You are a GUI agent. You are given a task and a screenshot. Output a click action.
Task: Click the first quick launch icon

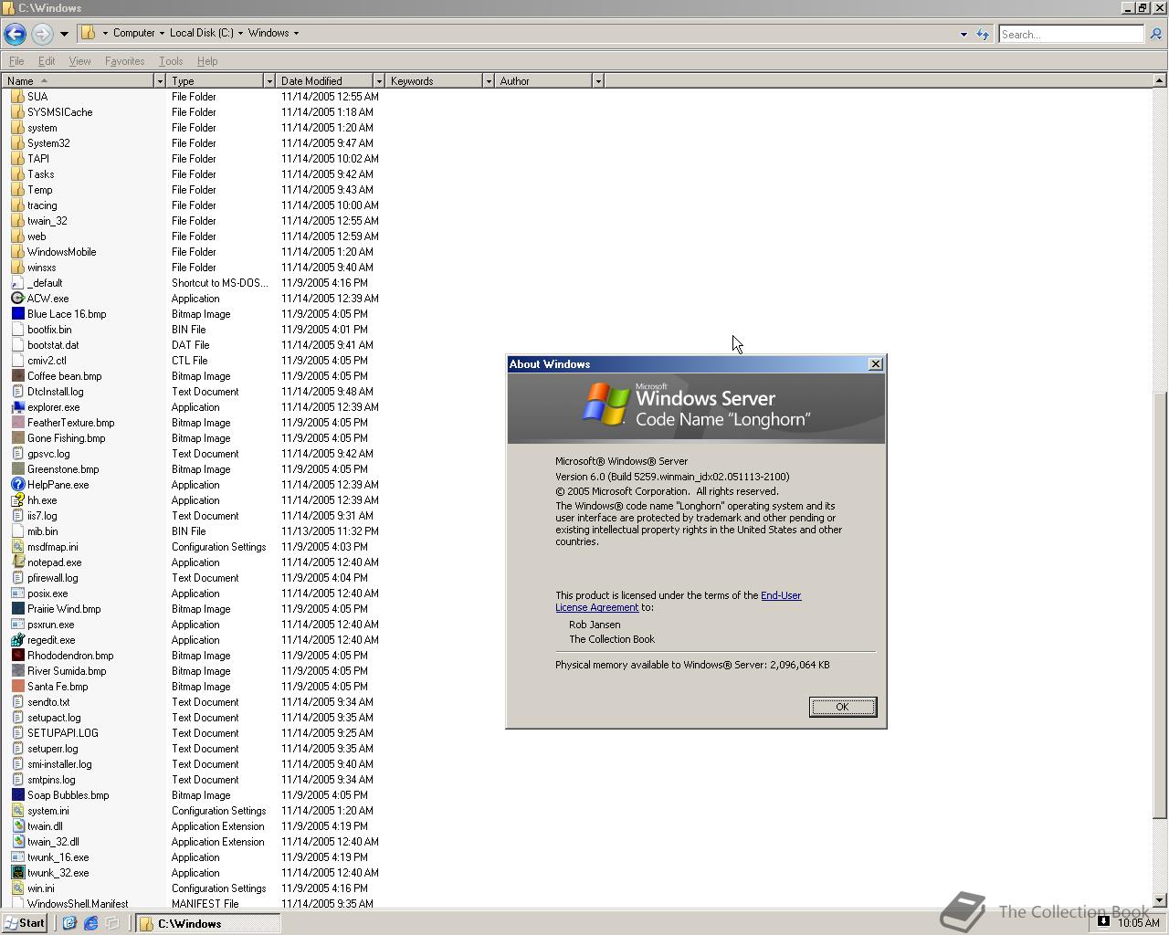point(68,923)
